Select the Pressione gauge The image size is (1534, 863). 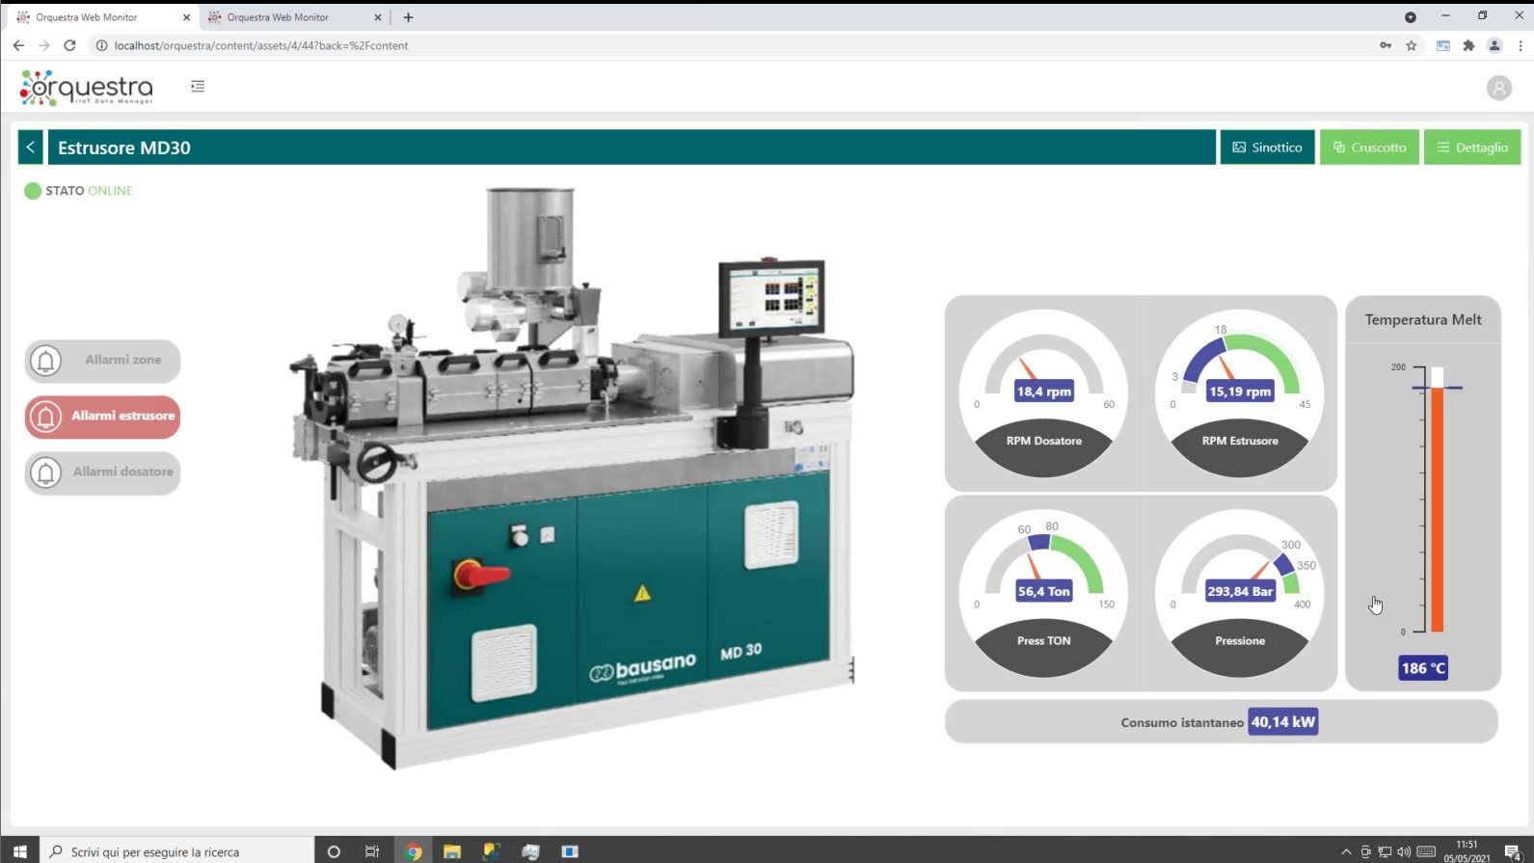[1239, 593]
